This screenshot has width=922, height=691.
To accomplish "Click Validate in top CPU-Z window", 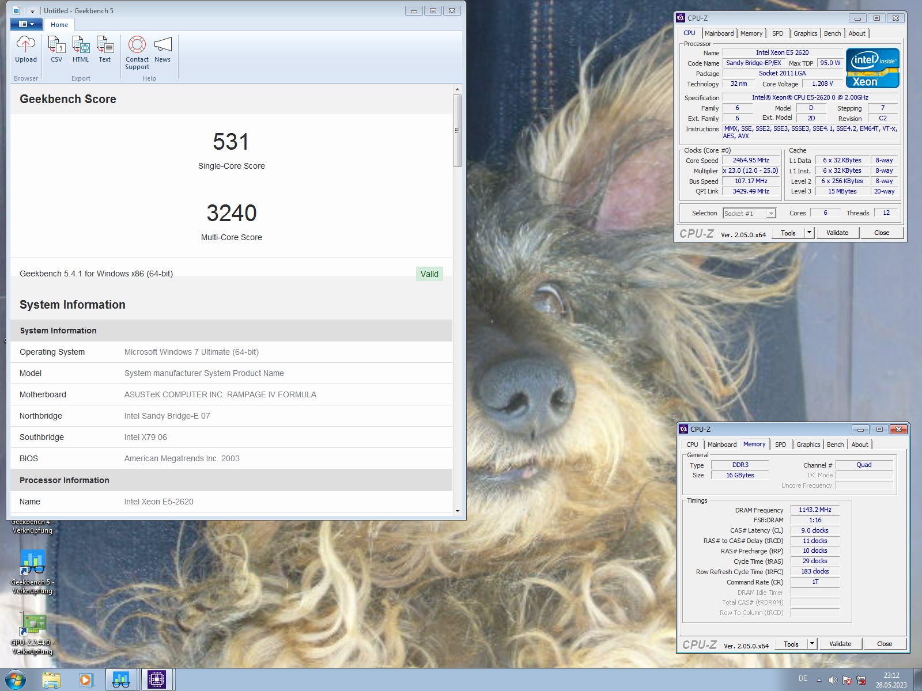I will (837, 233).
